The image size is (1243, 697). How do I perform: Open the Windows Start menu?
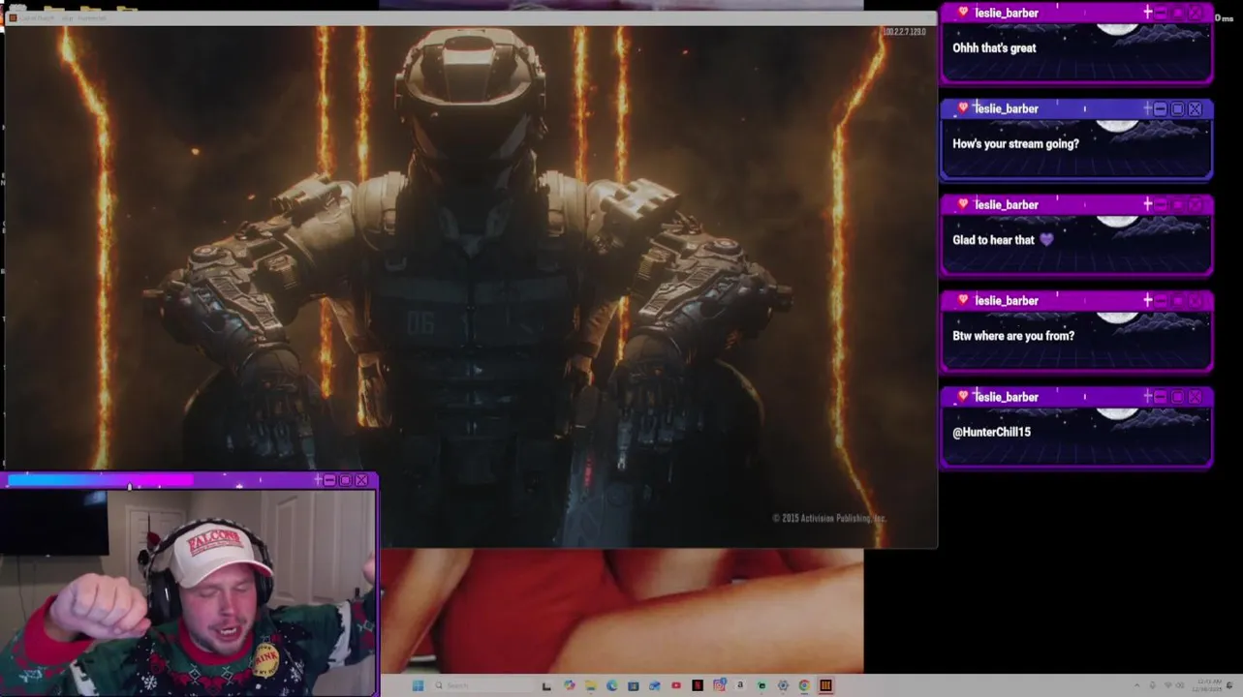(419, 685)
